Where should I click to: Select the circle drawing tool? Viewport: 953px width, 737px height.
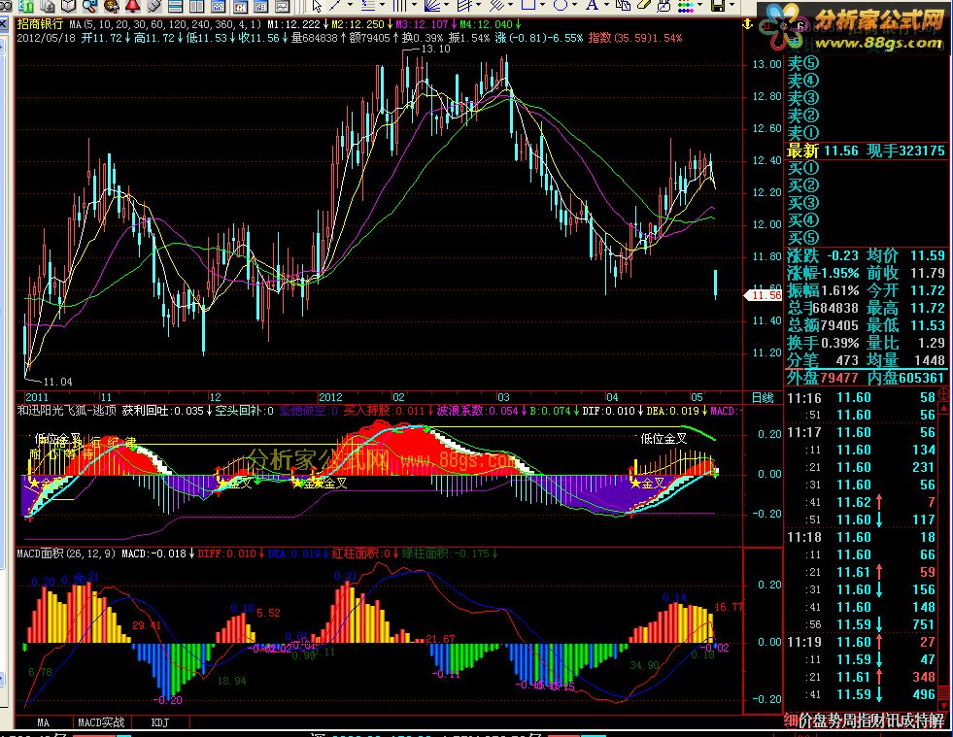(x=560, y=5)
